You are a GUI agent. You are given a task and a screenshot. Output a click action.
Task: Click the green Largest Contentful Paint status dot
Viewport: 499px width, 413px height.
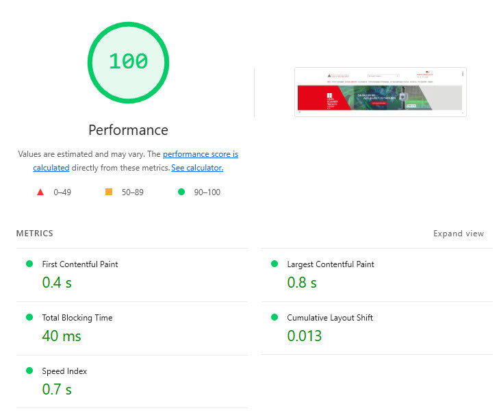point(274,264)
